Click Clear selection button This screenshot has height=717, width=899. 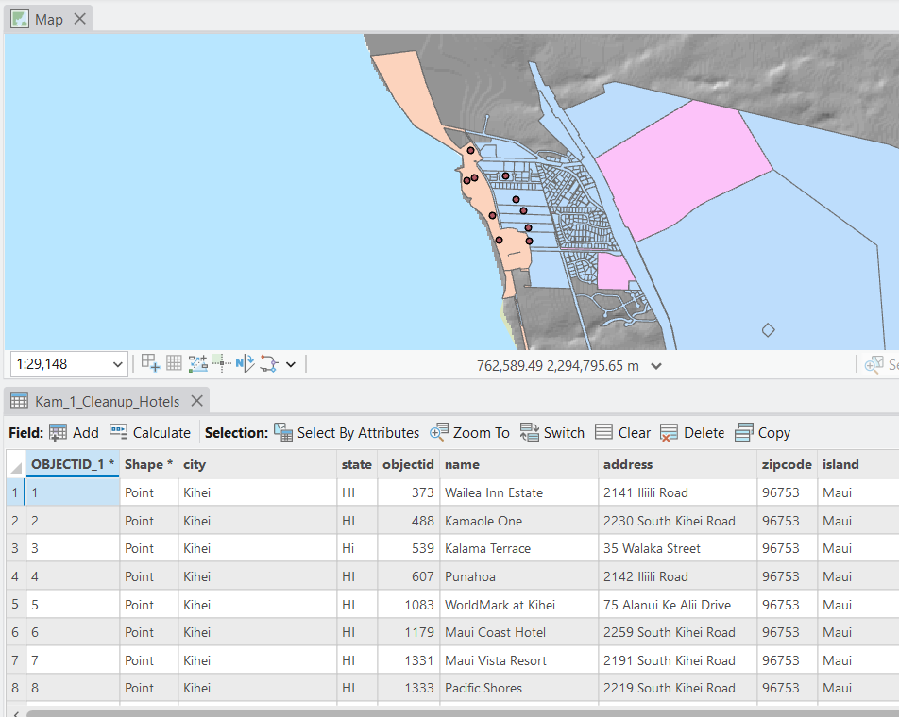pos(622,433)
